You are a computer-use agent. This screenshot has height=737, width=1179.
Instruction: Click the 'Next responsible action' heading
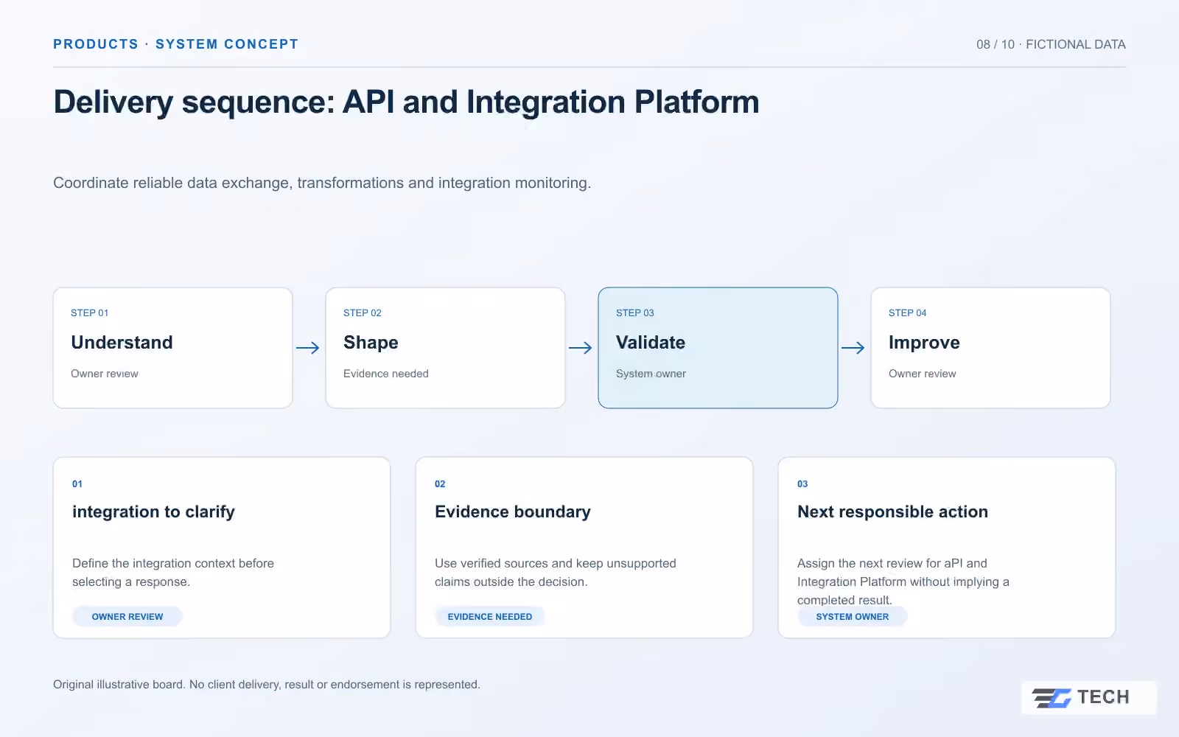(892, 511)
